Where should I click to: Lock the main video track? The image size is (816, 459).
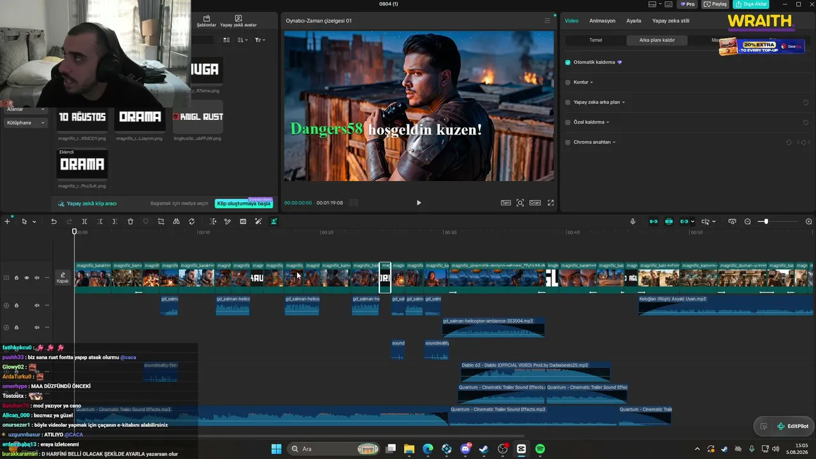[17, 277]
